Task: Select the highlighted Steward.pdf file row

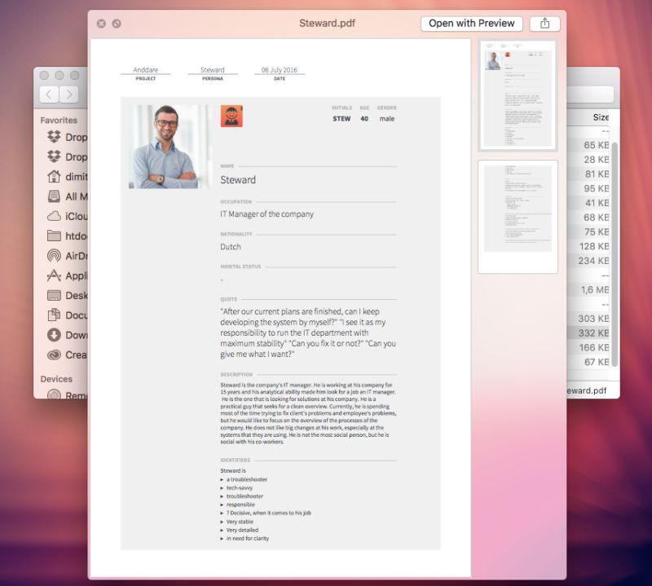Action: click(x=585, y=333)
